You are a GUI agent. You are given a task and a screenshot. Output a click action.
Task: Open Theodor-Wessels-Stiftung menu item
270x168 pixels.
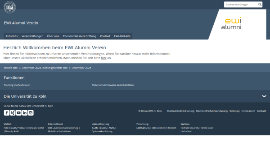(x=80, y=36)
